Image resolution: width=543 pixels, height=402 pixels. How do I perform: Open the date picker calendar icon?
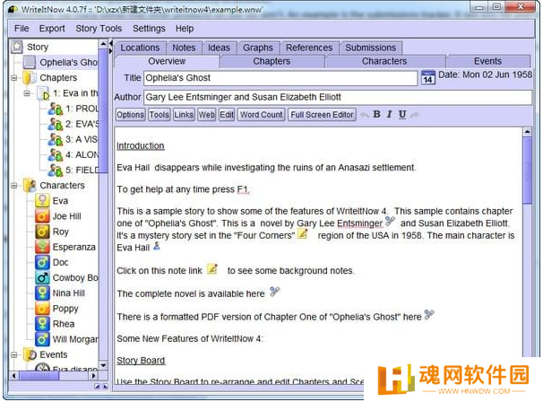click(x=428, y=78)
